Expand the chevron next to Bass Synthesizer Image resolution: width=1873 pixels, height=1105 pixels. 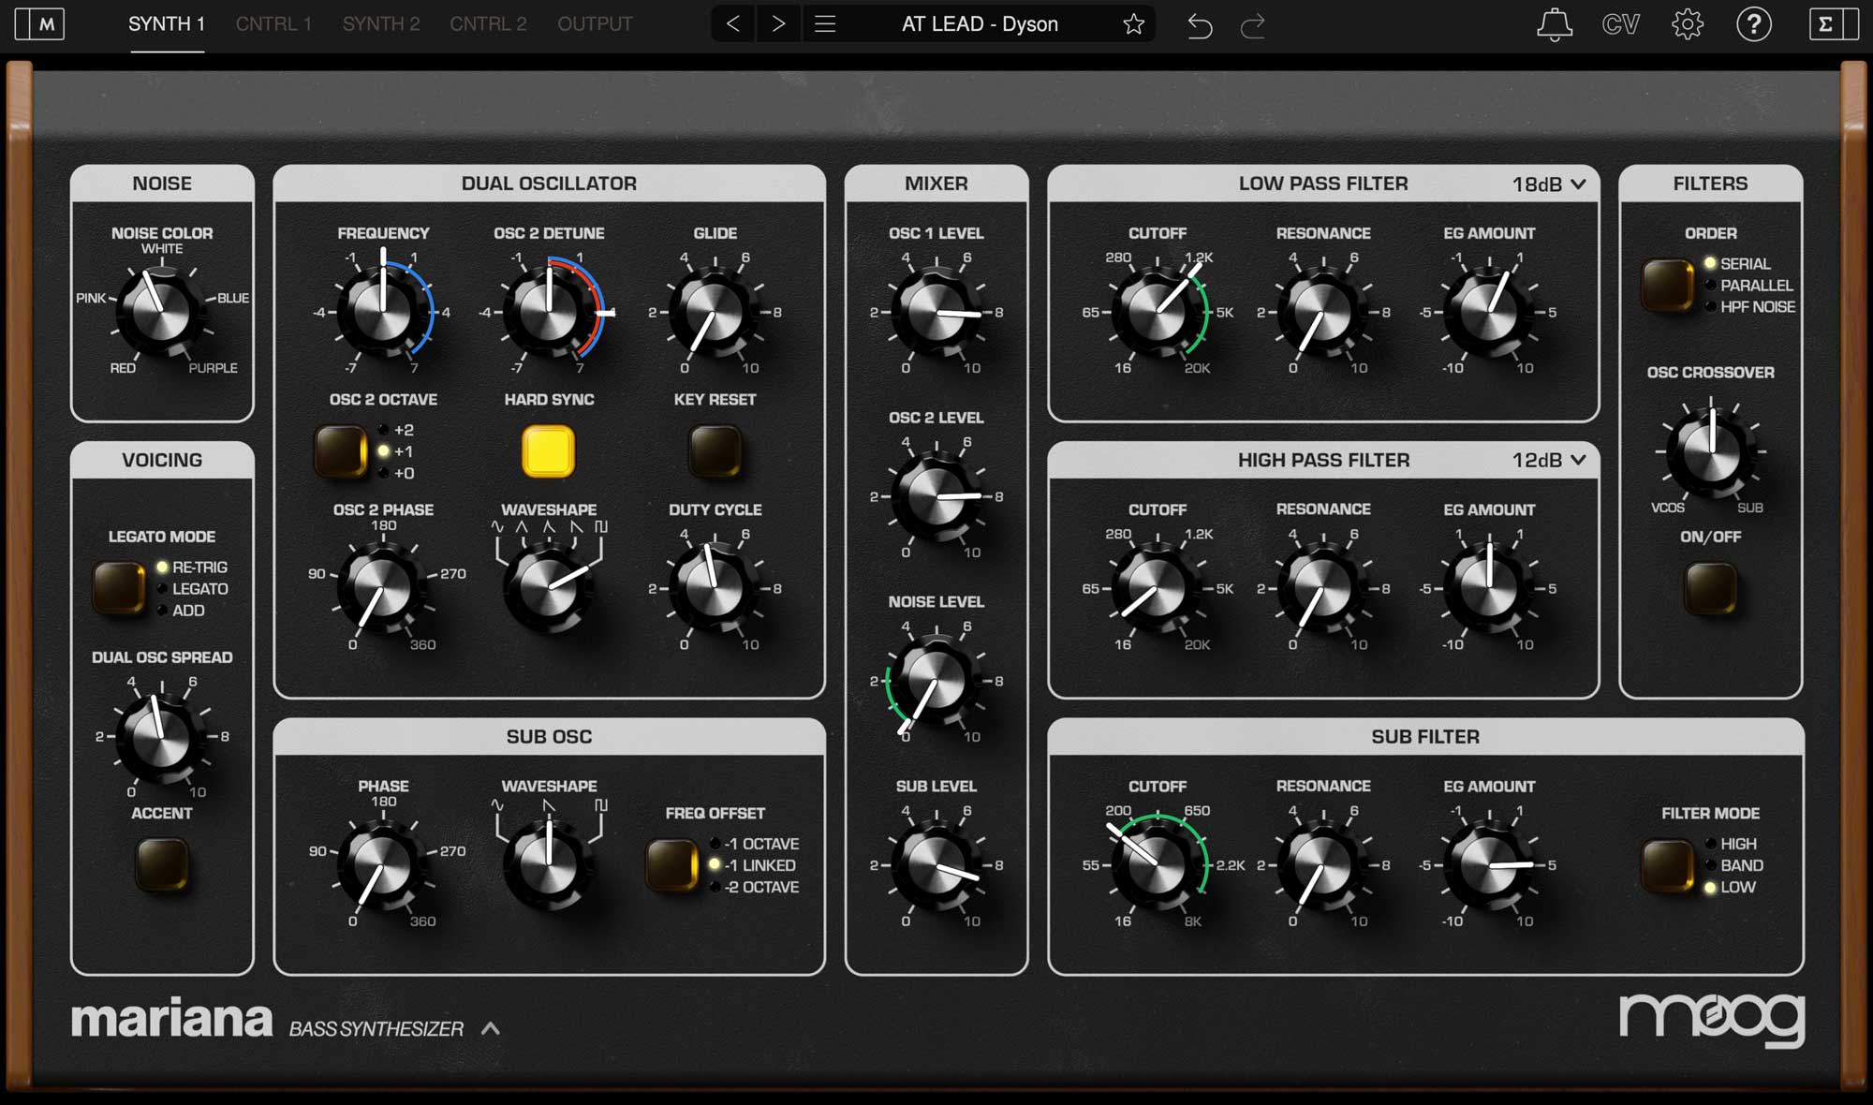pos(491,1028)
